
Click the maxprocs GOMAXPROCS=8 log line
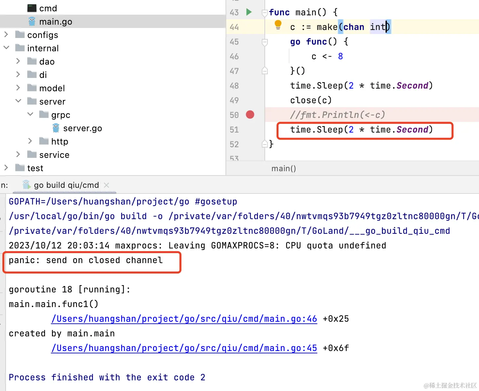198,245
